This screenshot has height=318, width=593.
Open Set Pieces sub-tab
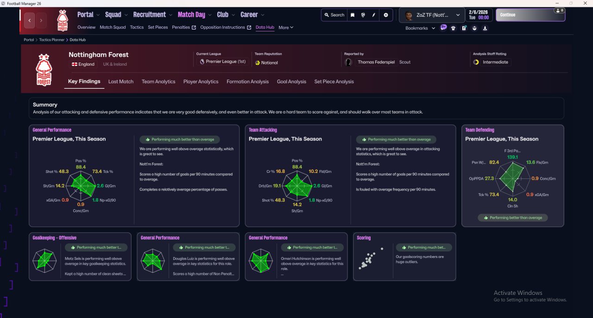pos(158,27)
